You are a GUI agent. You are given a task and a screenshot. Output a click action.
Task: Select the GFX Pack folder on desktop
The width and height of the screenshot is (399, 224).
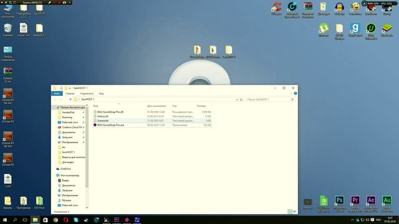(x=39, y=202)
